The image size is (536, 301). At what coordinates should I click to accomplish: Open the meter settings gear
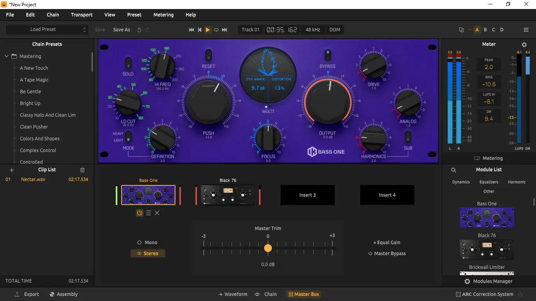[x=524, y=45]
